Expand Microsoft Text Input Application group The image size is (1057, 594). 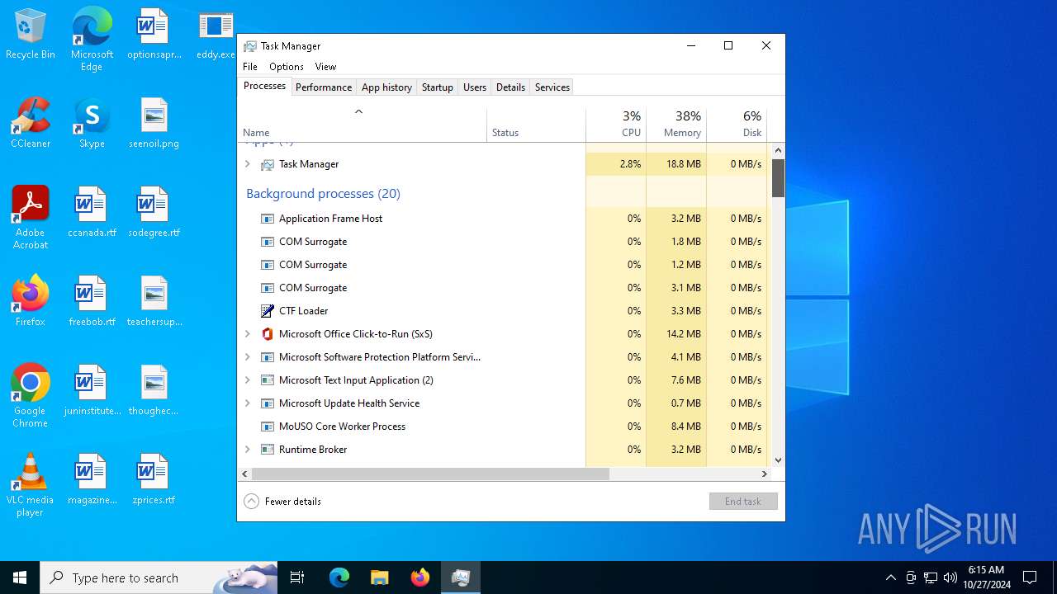tap(247, 380)
